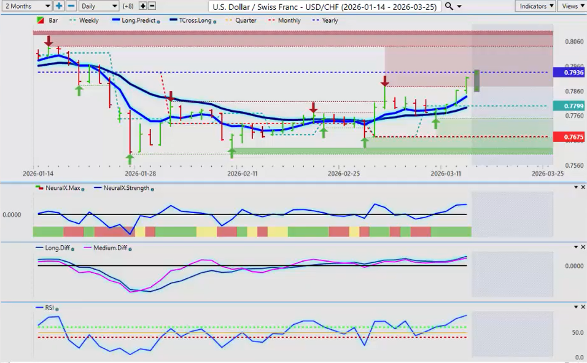Toggle the Yearly legend series
The width and height of the screenshot is (587, 363).
(325, 20)
